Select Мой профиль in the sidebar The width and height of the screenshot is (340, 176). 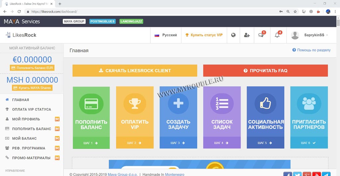tap(26, 119)
